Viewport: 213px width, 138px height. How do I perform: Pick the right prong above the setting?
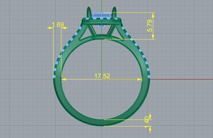coord(114,12)
